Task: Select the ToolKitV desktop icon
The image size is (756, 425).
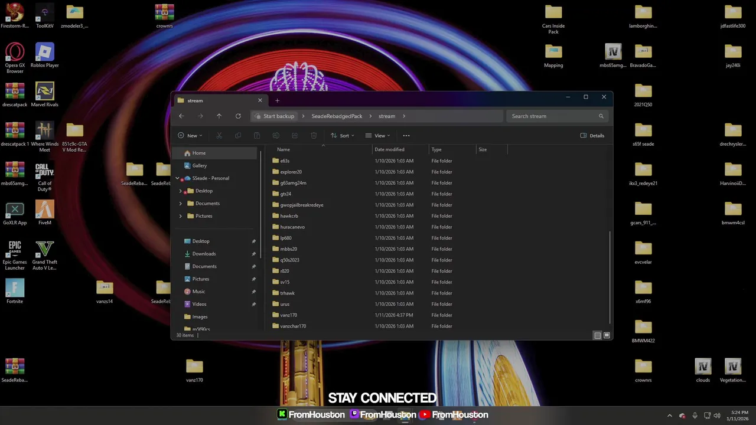Action: pyautogui.click(x=44, y=16)
